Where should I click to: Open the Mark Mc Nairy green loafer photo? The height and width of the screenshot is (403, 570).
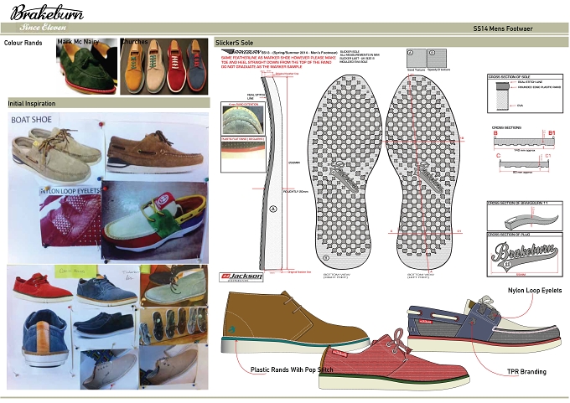tap(87, 66)
